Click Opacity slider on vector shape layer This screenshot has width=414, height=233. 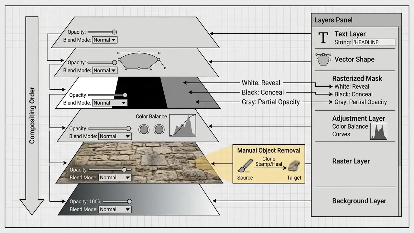102,62
